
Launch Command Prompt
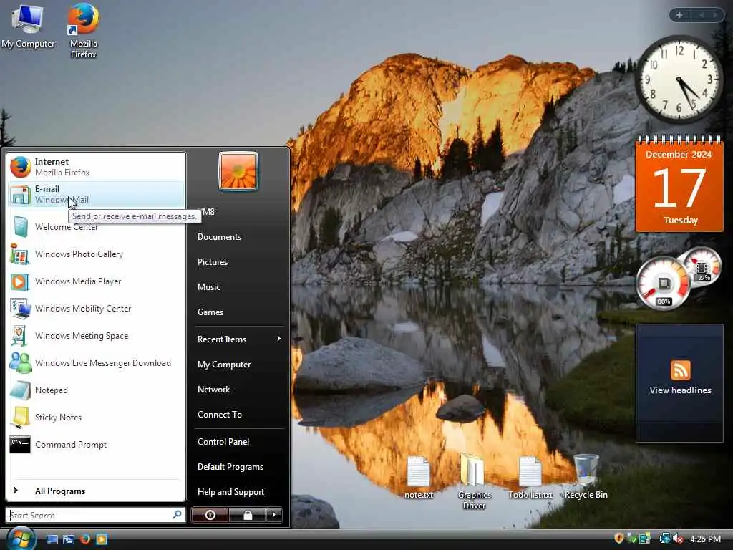[96, 444]
